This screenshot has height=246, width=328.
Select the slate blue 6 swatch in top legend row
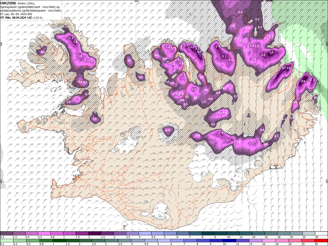coord(183,233)
